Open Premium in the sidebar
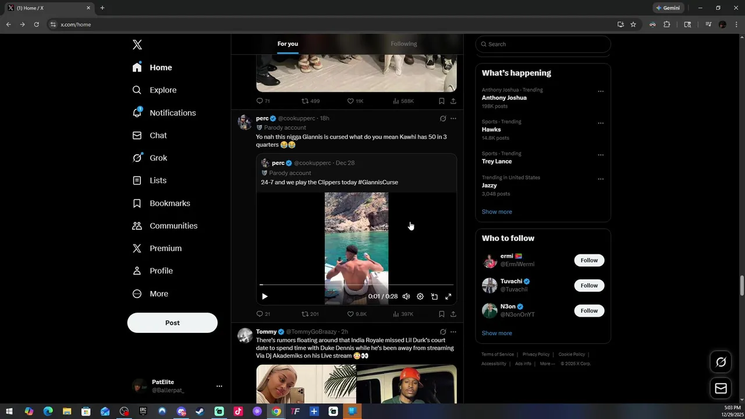This screenshot has height=419, width=745. 157,248
